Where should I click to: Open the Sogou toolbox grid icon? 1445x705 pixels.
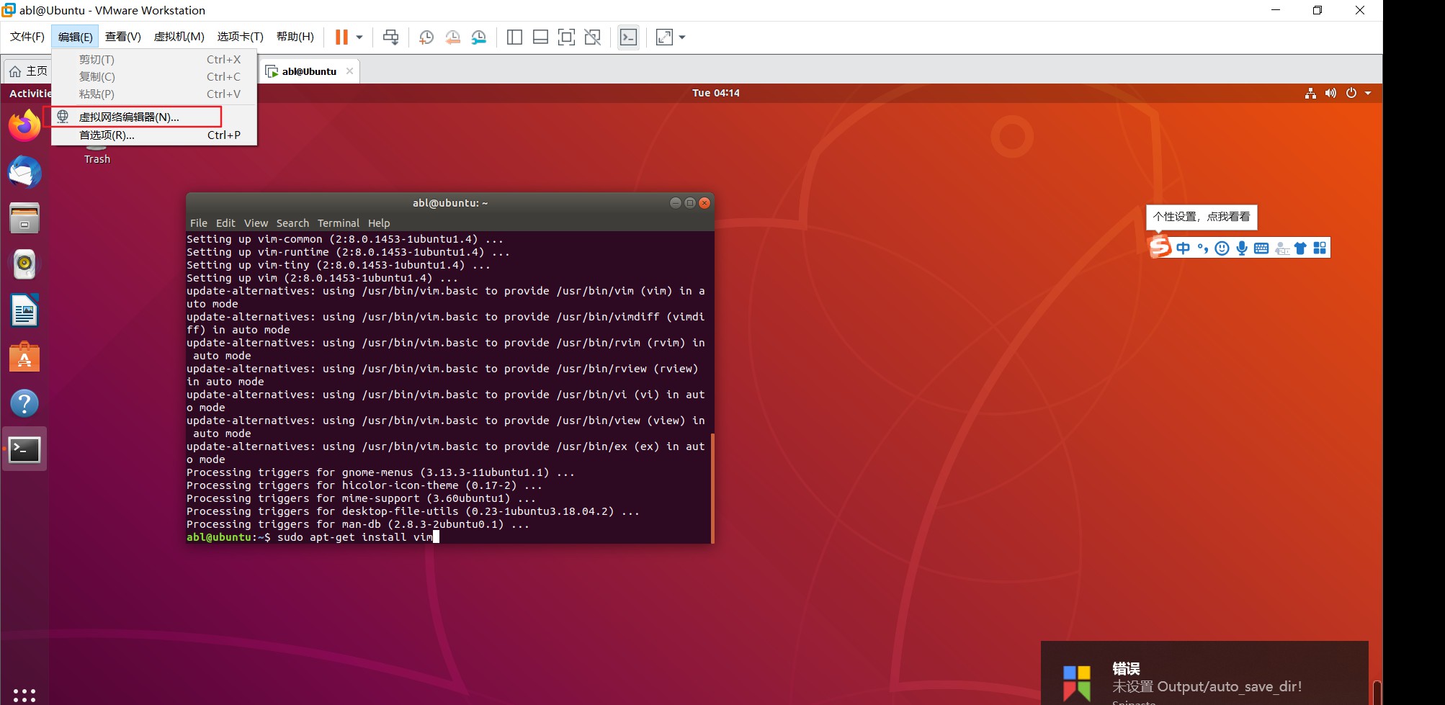pyautogui.click(x=1320, y=248)
